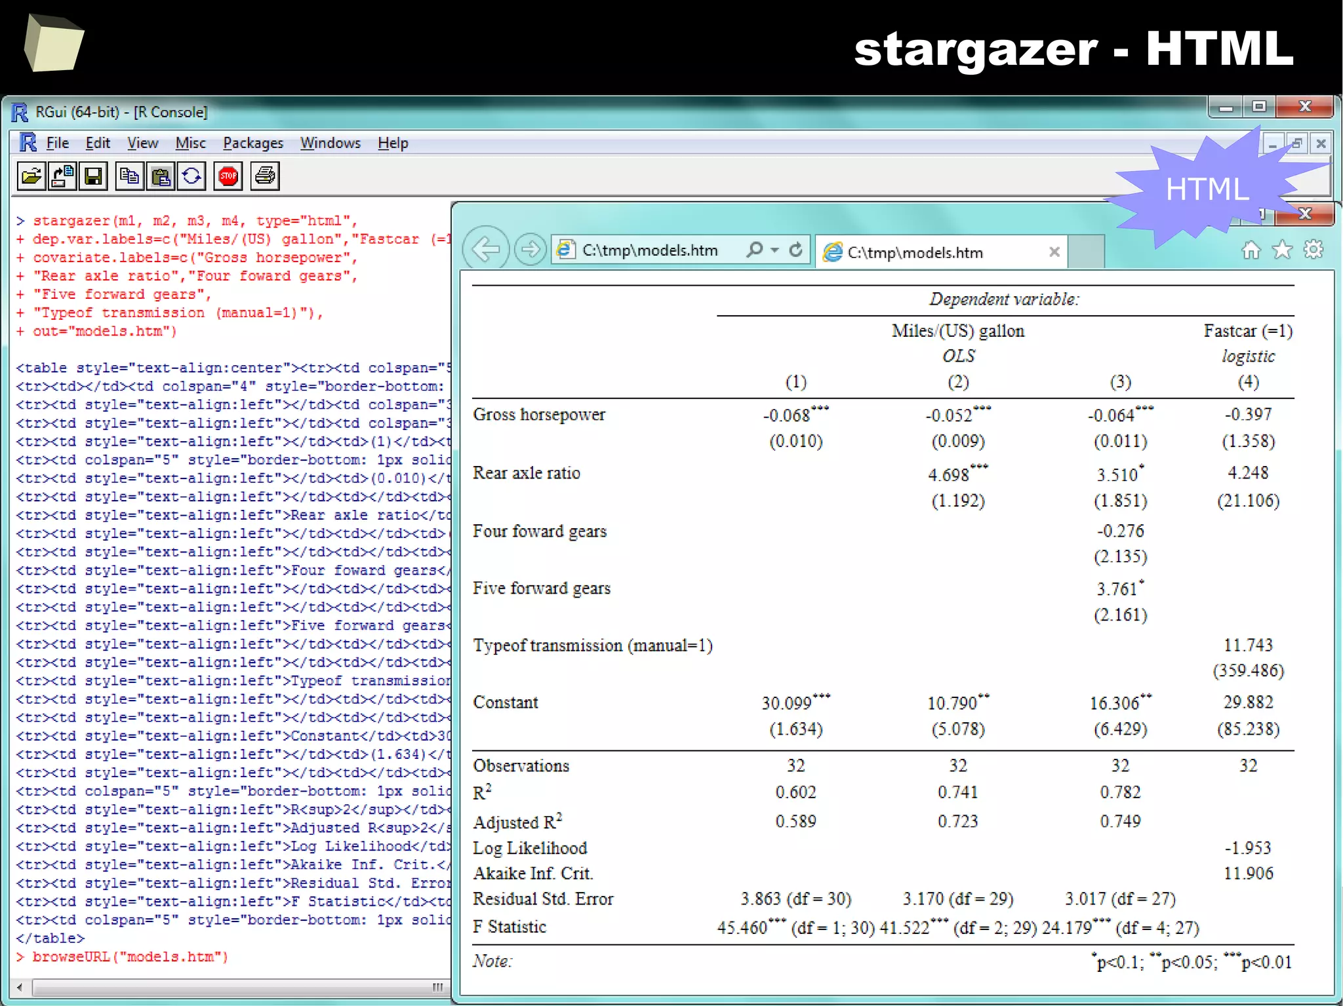Viewport: 1343px width, 1006px height.
Task: Close the C:\tmp\models.htm browser tab
Action: [x=1054, y=252]
